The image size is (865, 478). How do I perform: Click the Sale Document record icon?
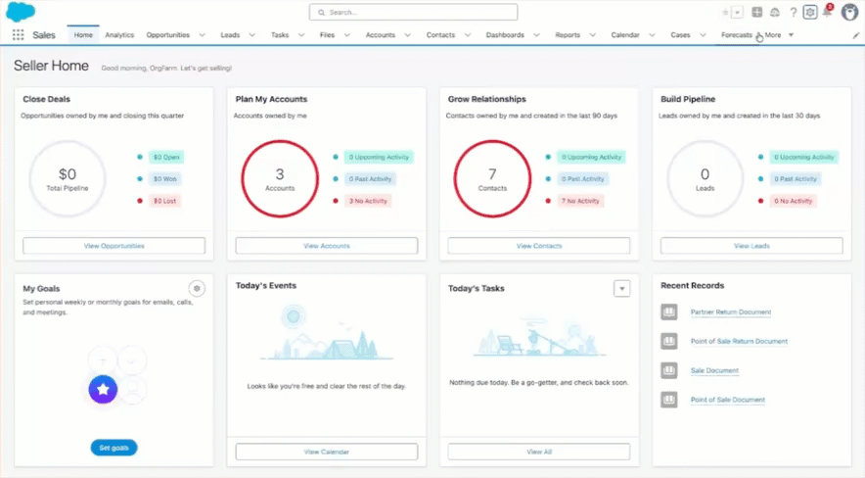tap(669, 370)
